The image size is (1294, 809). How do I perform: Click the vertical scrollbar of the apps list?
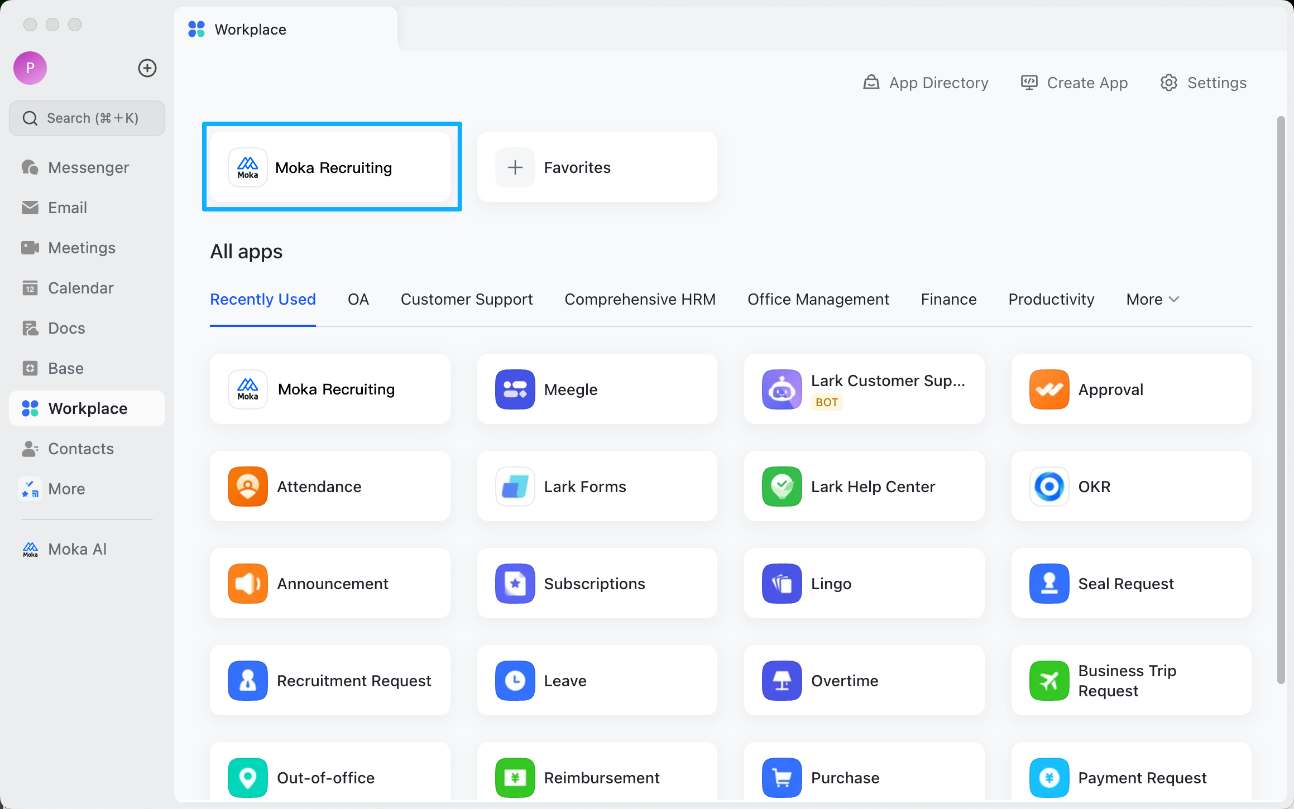point(1281,399)
